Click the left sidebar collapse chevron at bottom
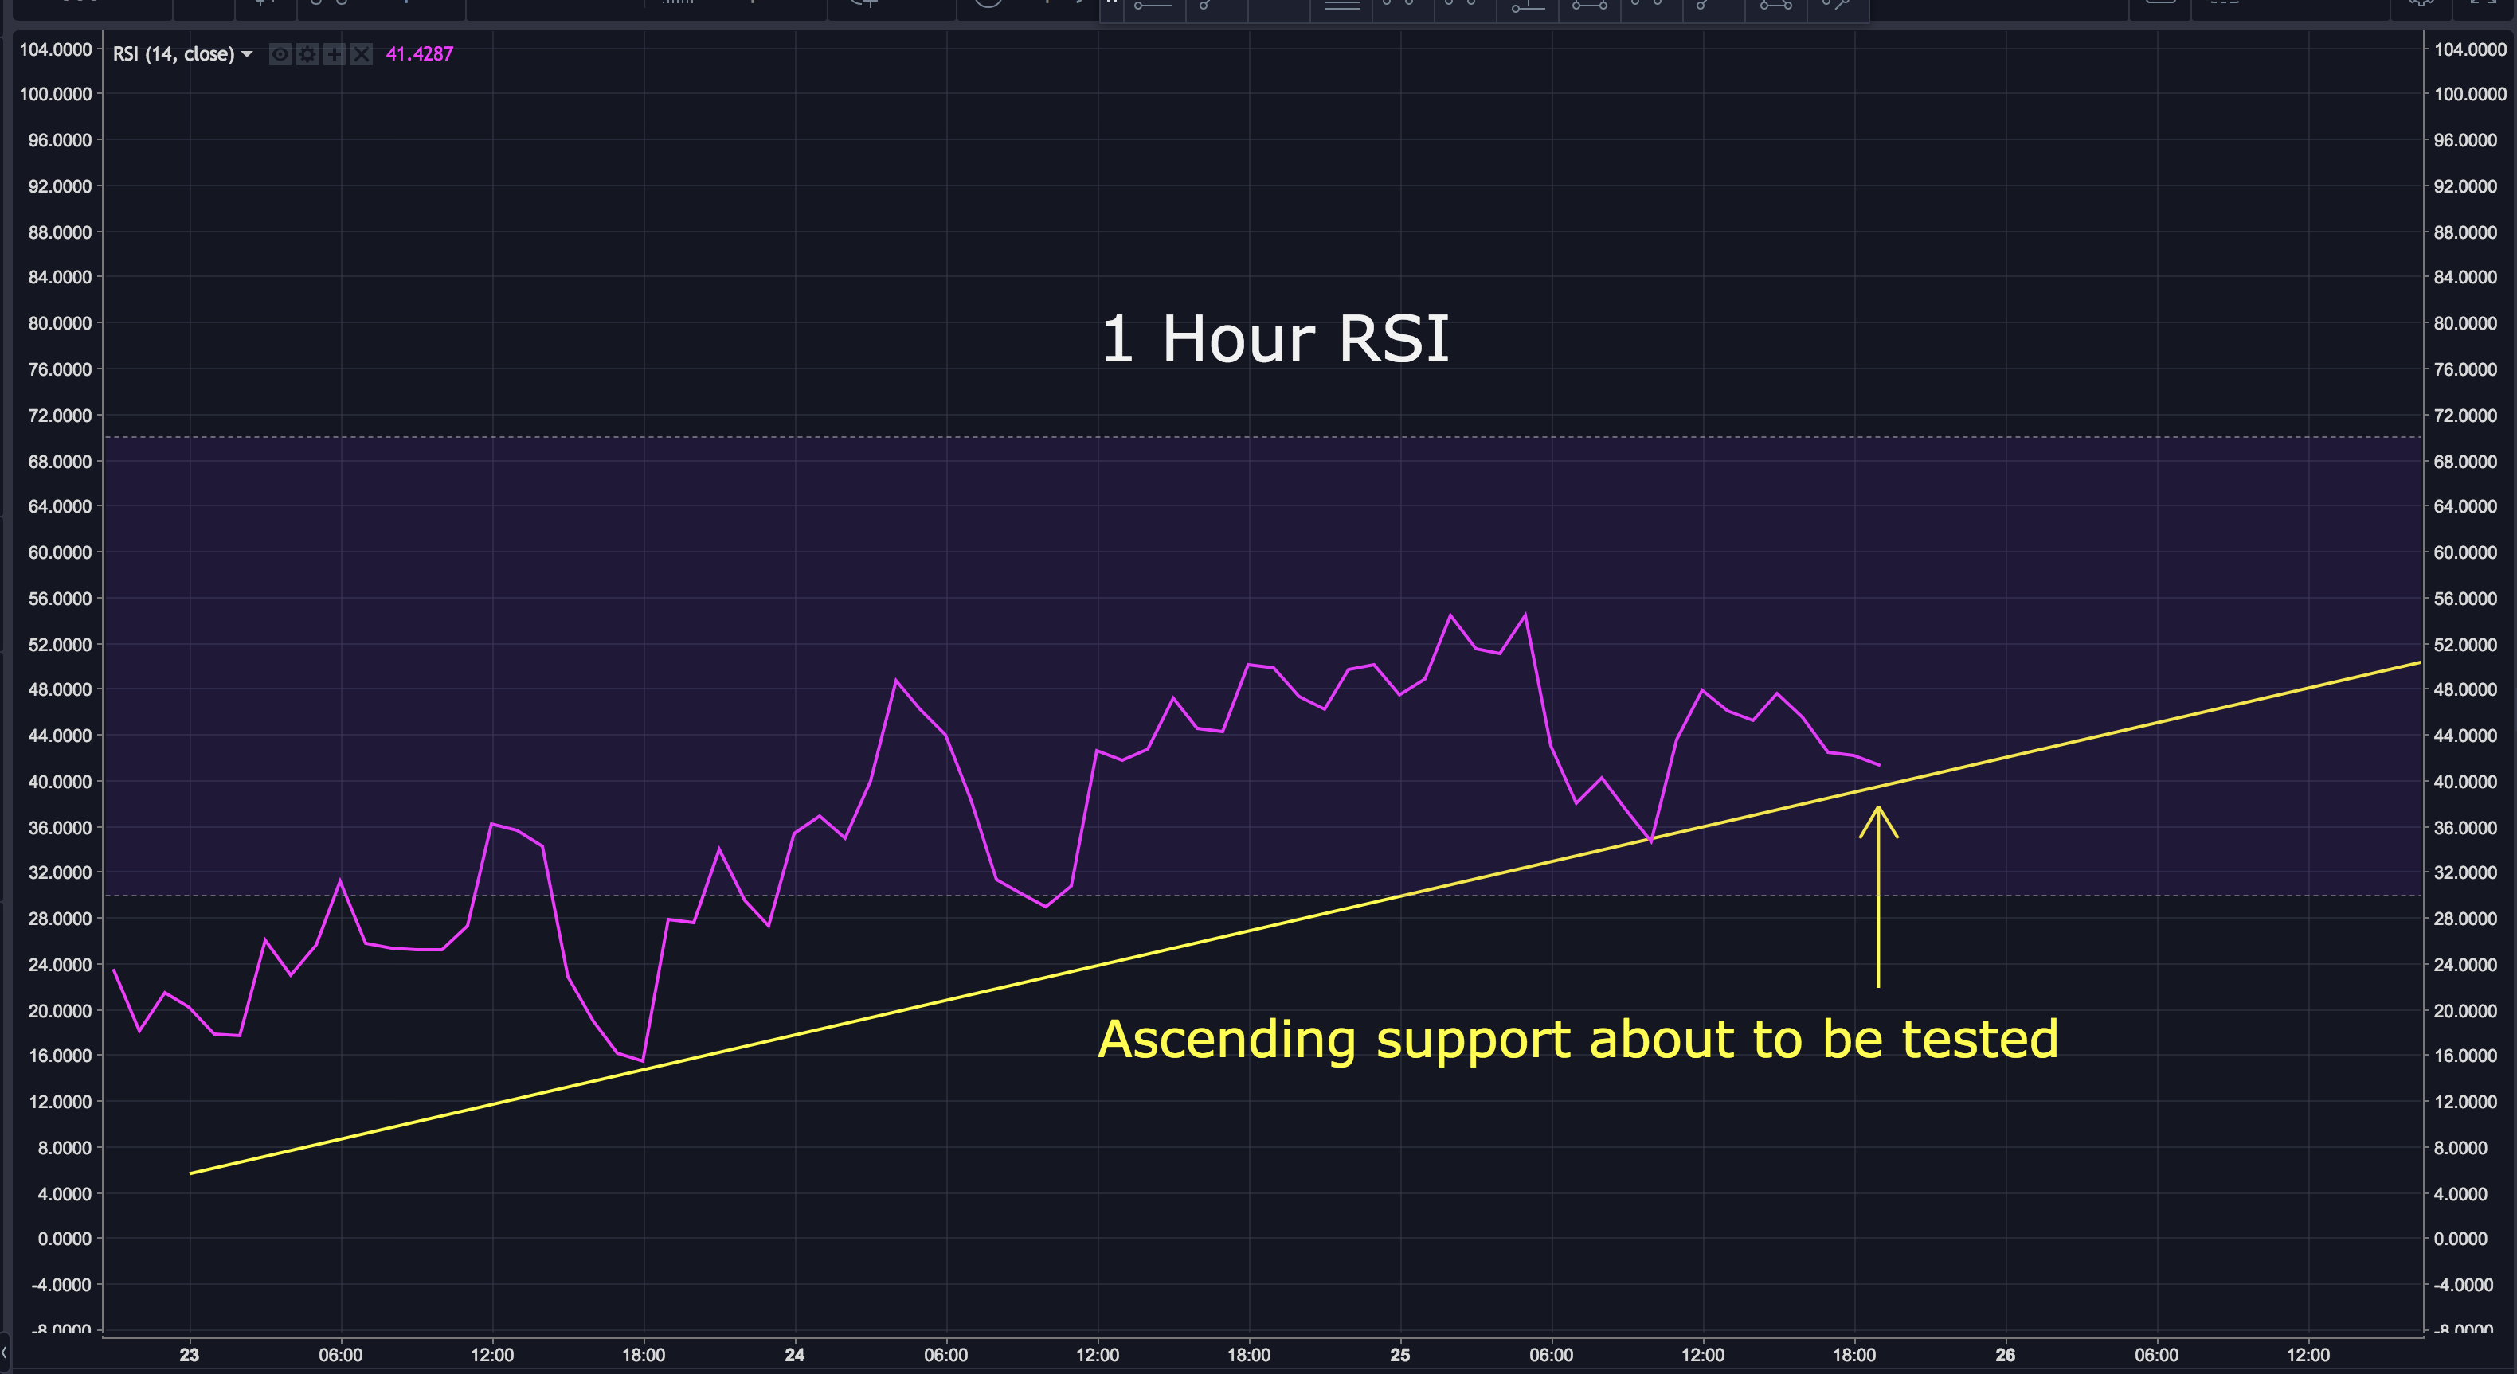Image resolution: width=2517 pixels, height=1374 pixels. click(5, 1353)
